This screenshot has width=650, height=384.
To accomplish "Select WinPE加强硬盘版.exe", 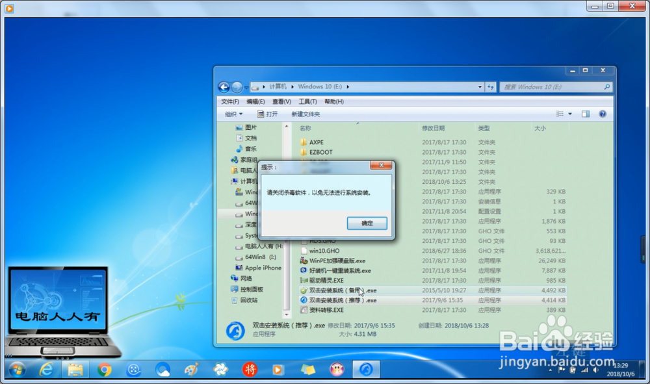I will point(337,261).
